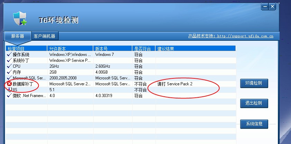Click the Windows 7 version cell
291x144 pixels.
coord(104,55)
